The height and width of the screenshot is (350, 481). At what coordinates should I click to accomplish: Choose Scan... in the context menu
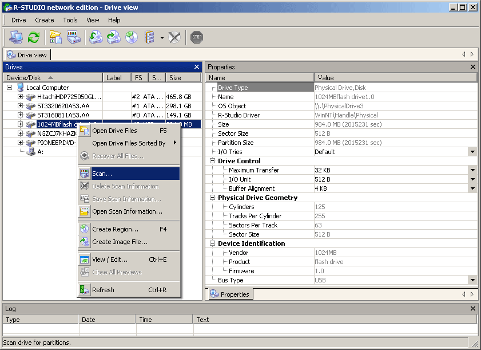point(129,174)
